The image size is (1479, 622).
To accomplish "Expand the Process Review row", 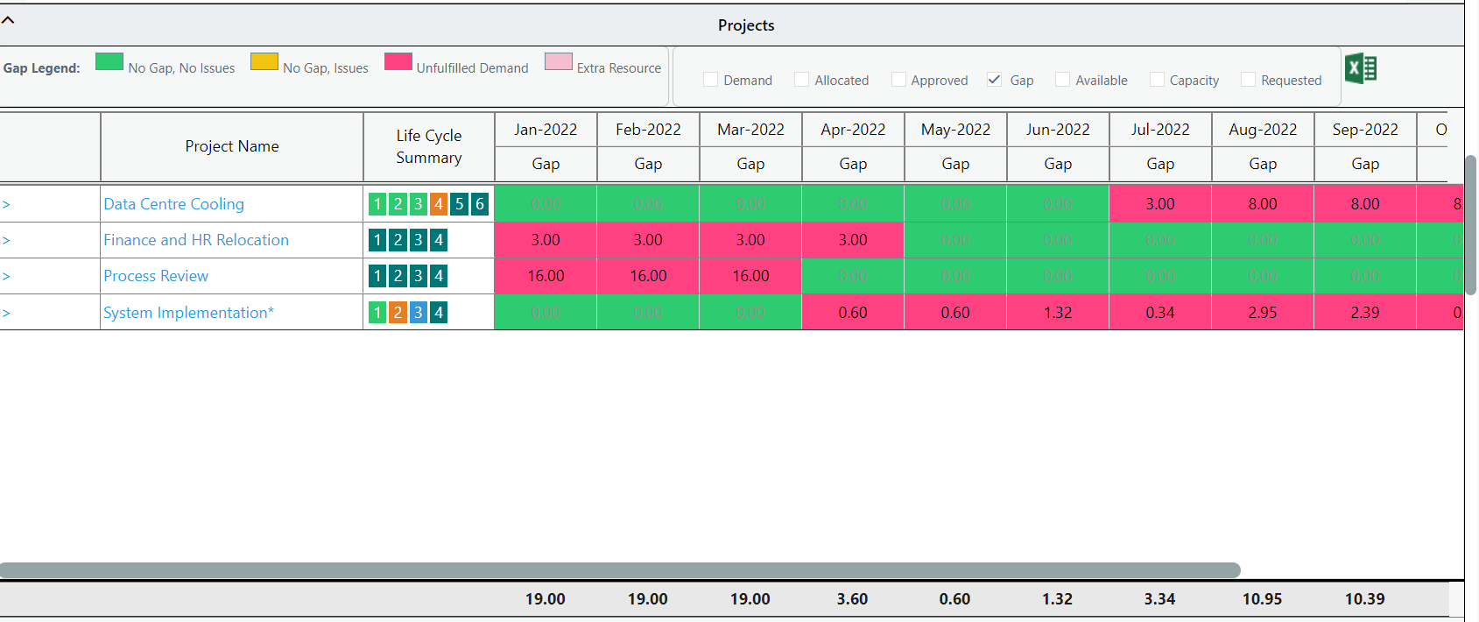I will click(6, 277).
